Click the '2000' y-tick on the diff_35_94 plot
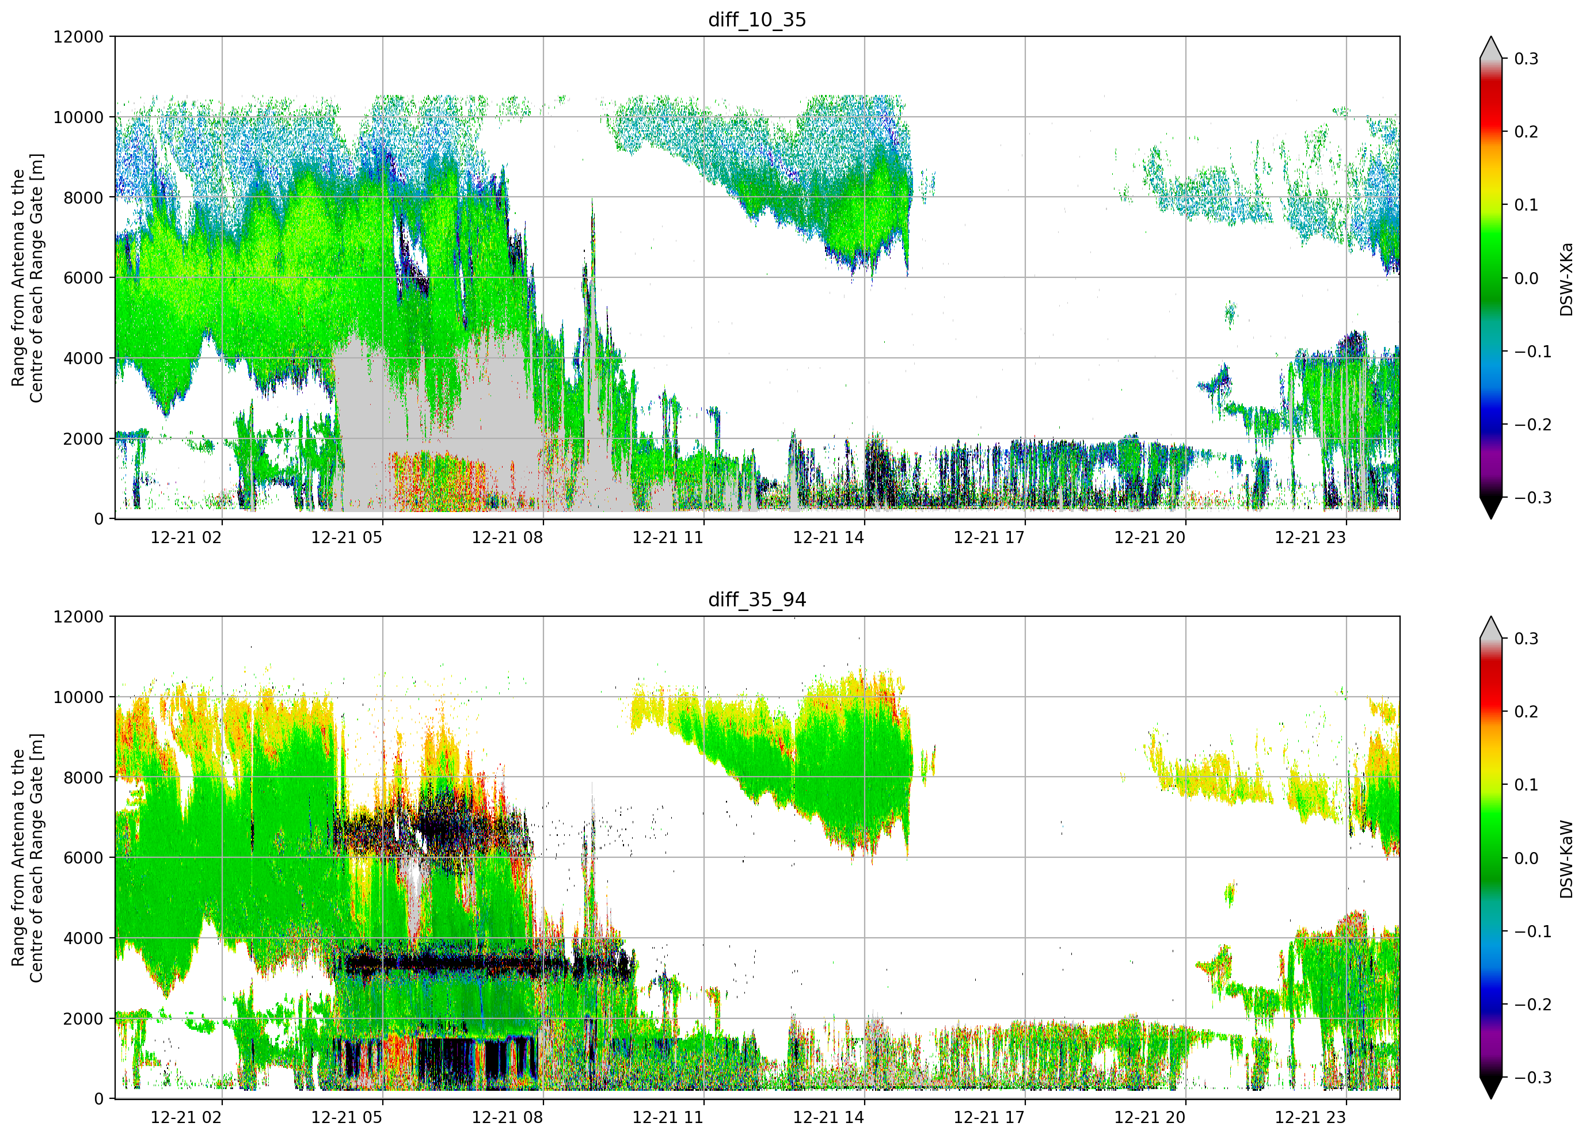 point(83,1019)
